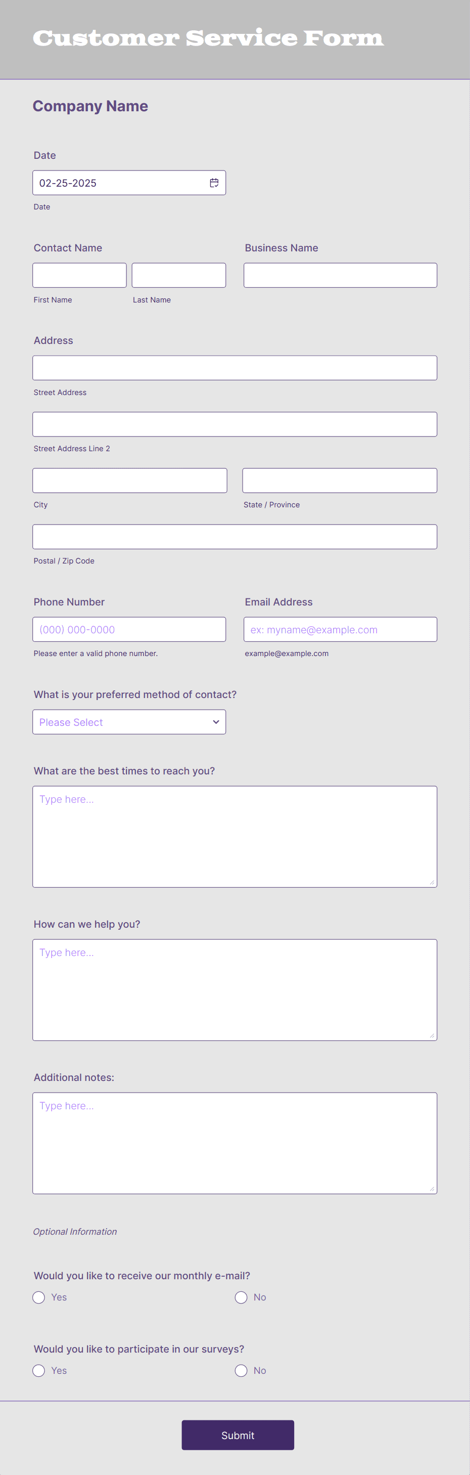This screenshot has width=470, height=1475.
Task: Select the Postal / Zip Code field
Action: click(x=235, y=537)
